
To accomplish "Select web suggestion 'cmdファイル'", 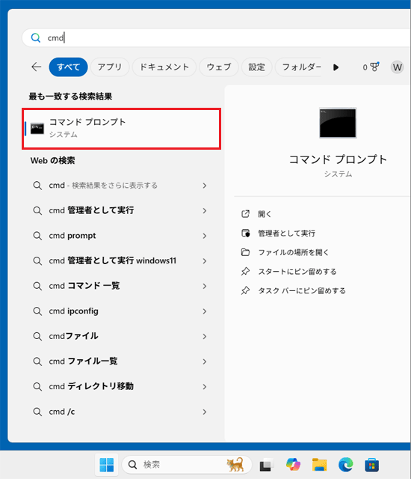I will tap(120, 336).
